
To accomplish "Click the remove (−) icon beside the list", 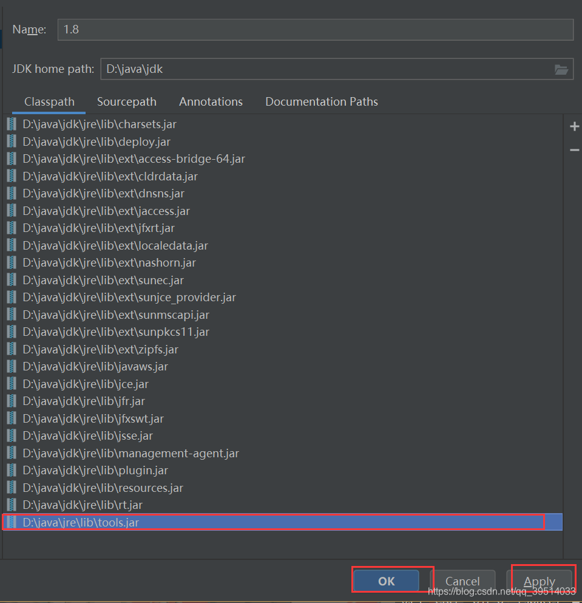I will [x=574, y=149].
